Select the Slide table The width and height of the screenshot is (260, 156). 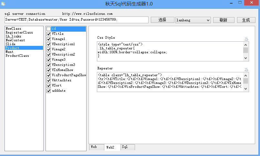tap(24, 44)
